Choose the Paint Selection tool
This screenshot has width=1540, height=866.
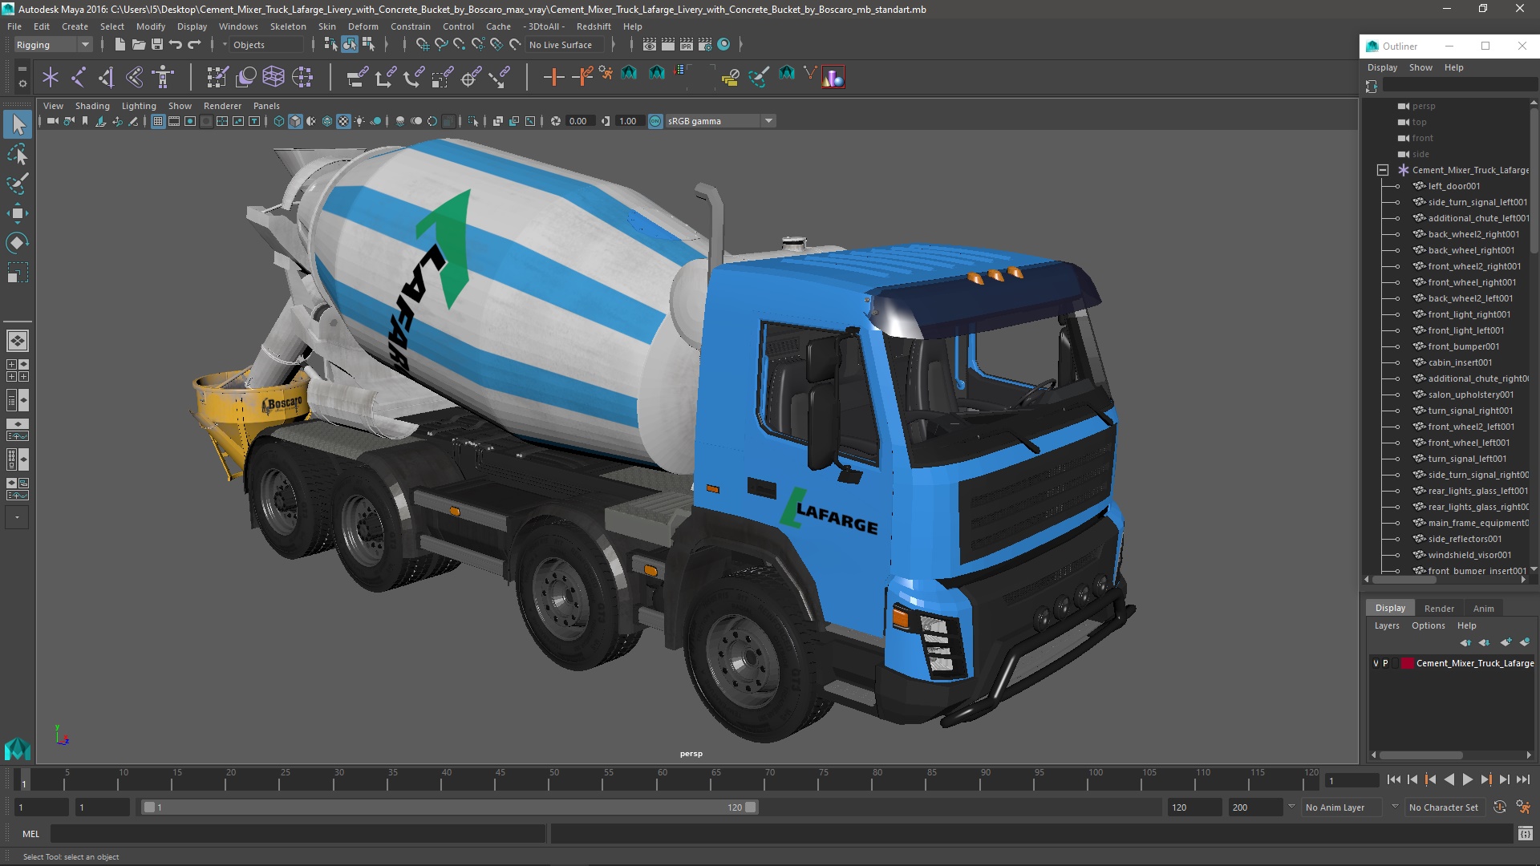coord(18,184)
